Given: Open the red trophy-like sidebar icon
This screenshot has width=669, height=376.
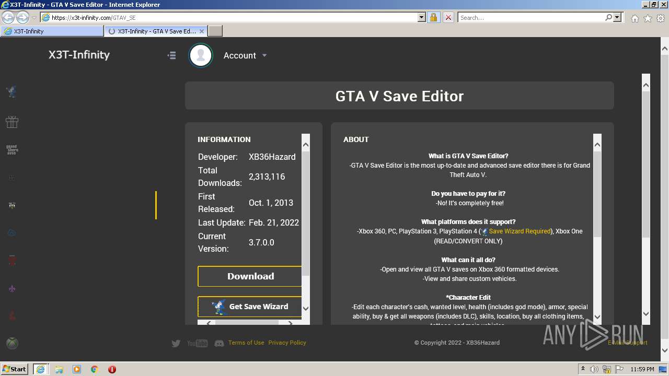Looking at the screenshot, I should (x=11, y=260).
